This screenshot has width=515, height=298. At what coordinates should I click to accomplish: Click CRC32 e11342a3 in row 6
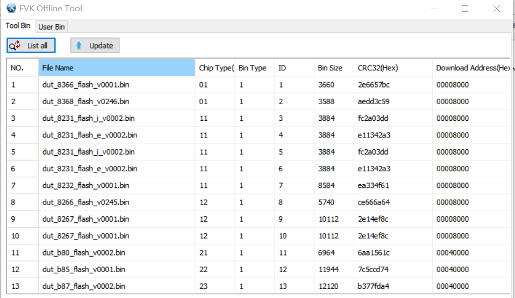pos(374,169)
